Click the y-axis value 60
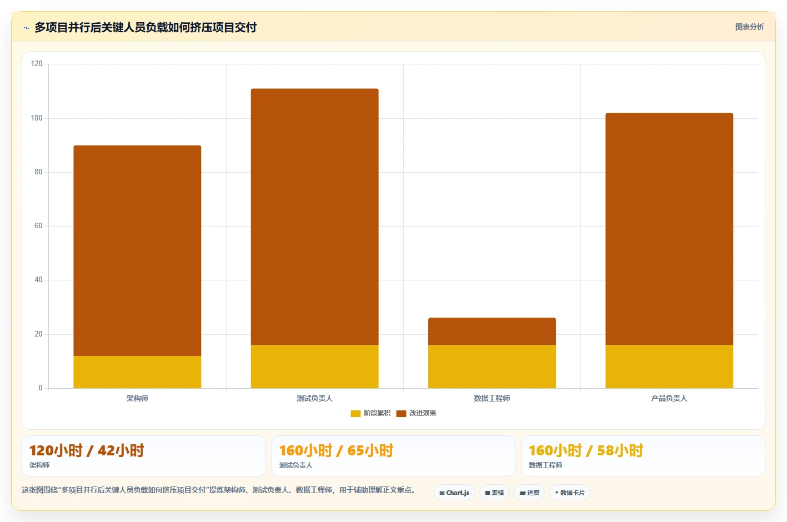The image size is (787, 522). pos(38,226)
